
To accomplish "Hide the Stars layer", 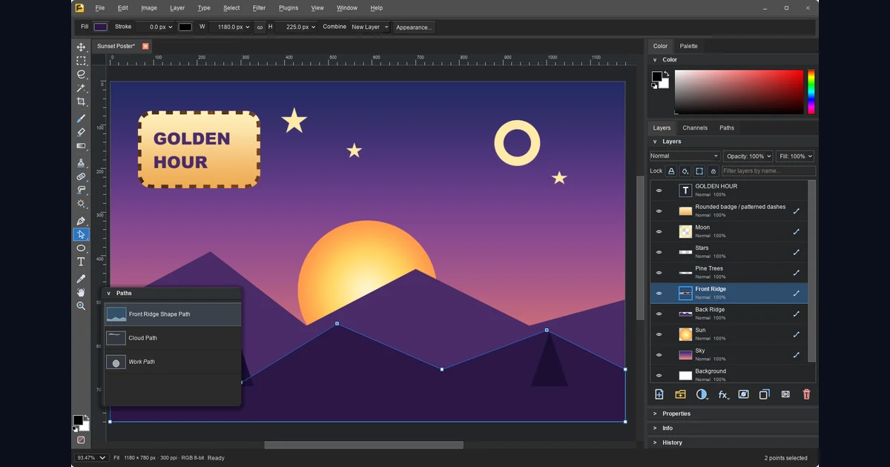I will 659,252.
